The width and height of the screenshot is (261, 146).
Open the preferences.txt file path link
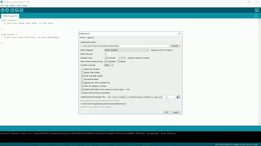(103, 104)
